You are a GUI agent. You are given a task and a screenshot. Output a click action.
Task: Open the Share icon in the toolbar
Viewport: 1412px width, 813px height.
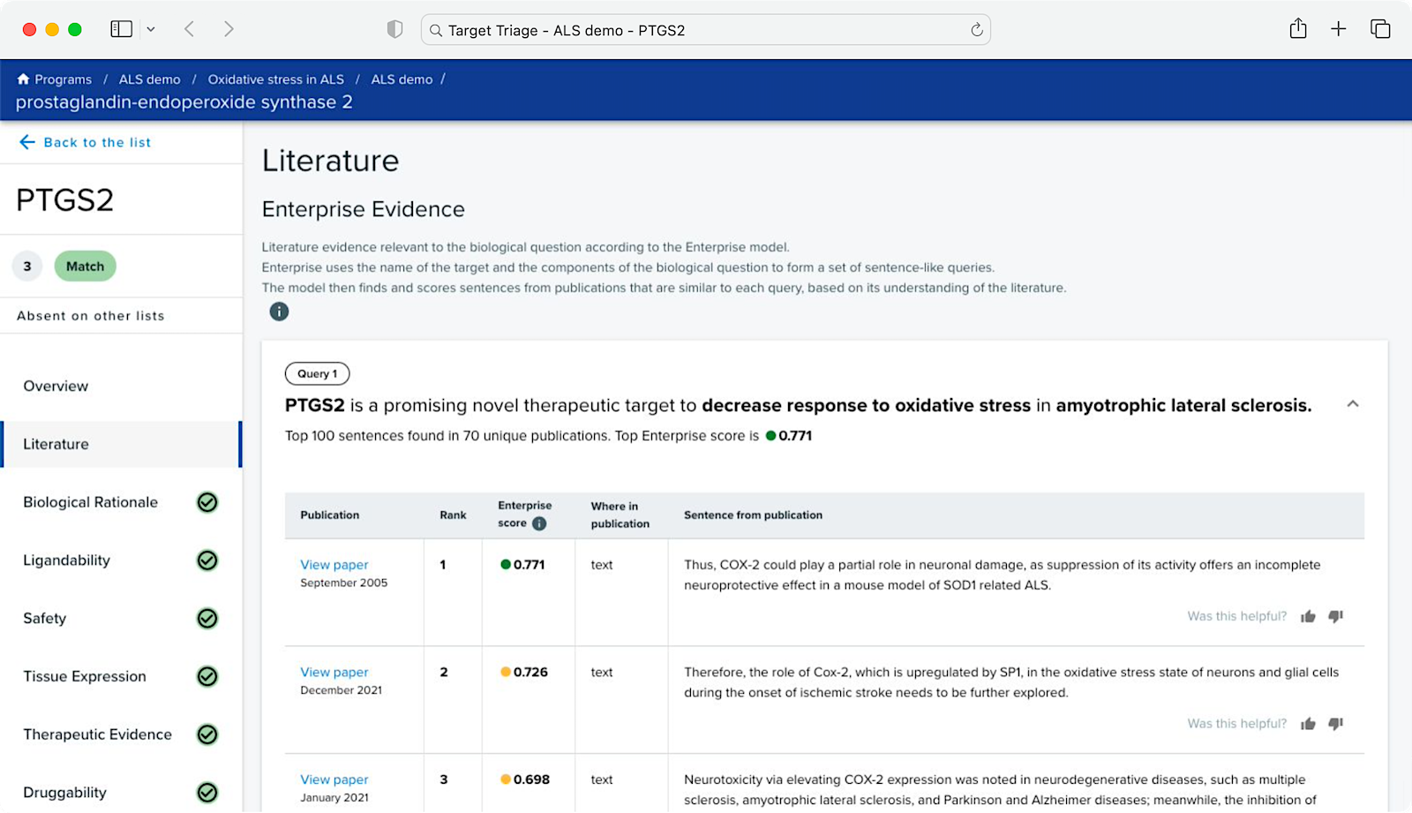(1298, 28)
